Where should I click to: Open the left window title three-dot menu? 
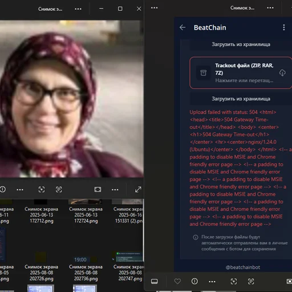(x=78, y=9)
